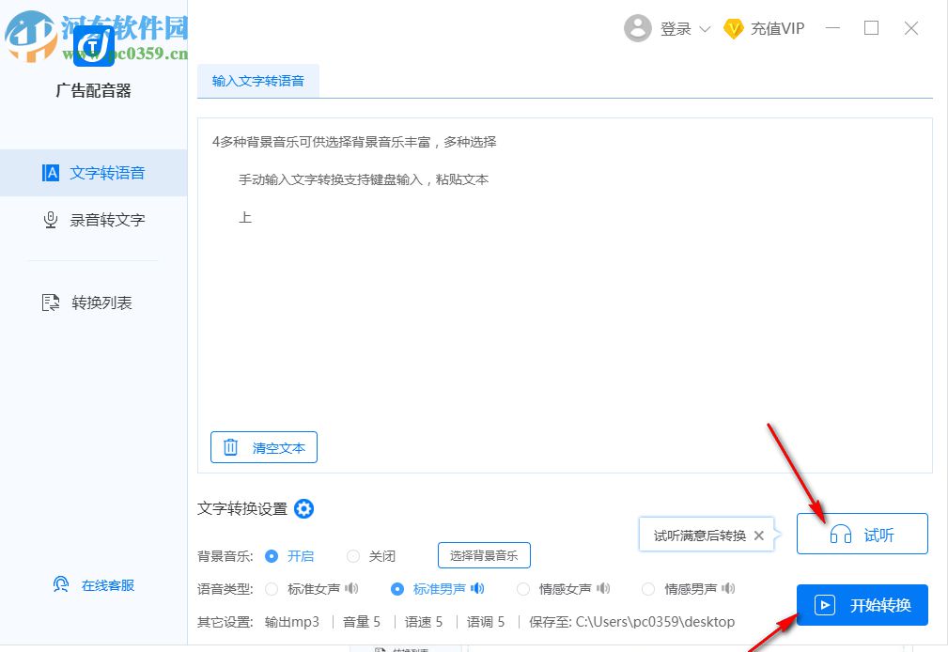Switch to the 输入文字转语音 tab

click(258, 81)
